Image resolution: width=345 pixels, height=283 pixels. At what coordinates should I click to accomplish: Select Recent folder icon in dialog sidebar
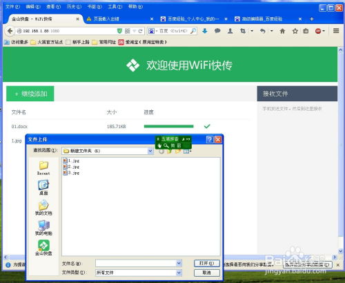[x=43, y=168]
